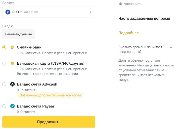Choose the Баланс счета Advcash radio button
Image resolution: width=180 pixels, height=129 pixels.
(x=4, y=84)
